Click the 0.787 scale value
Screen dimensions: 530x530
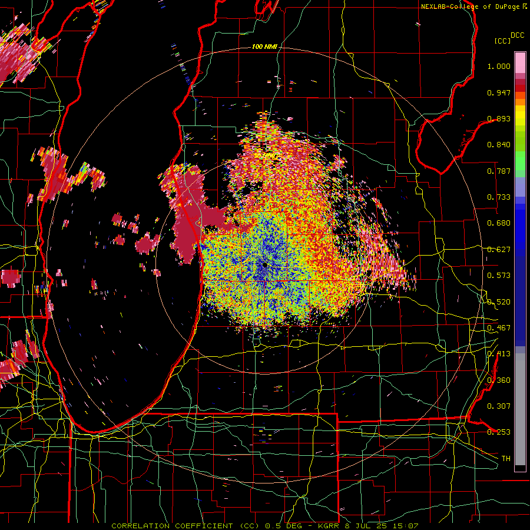coord(499,171)
